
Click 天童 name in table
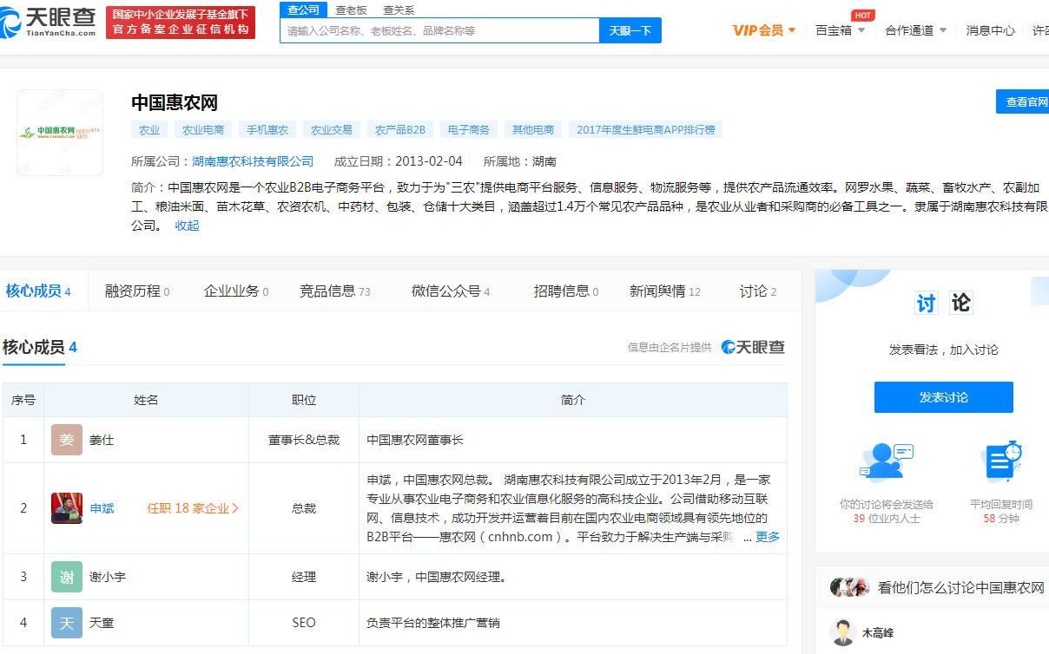tap(102, 623)
